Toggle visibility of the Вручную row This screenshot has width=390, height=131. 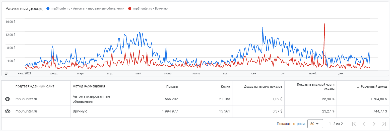[8, 111]
